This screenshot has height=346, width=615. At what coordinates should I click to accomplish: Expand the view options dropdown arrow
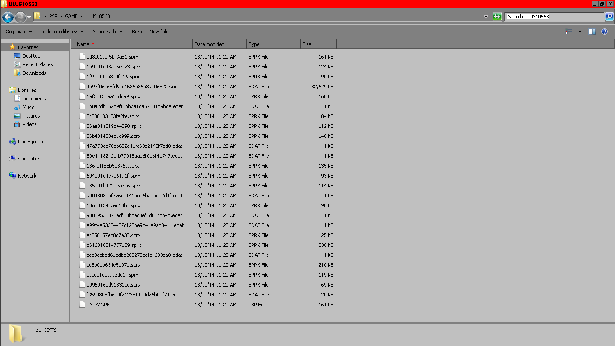click(x=580, y=32)
